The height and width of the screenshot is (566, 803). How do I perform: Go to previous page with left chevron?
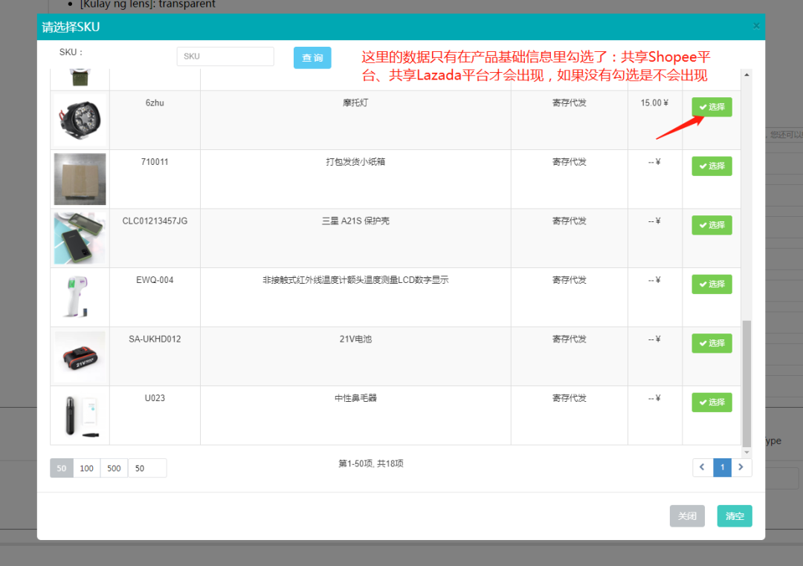click(703, 467)
